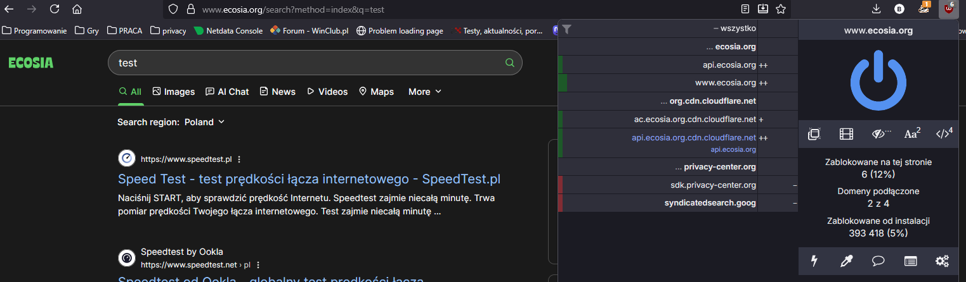966x282 pixels.
Task: Open uBlock dashboard settings gears
Action: (x=943, y=261)
